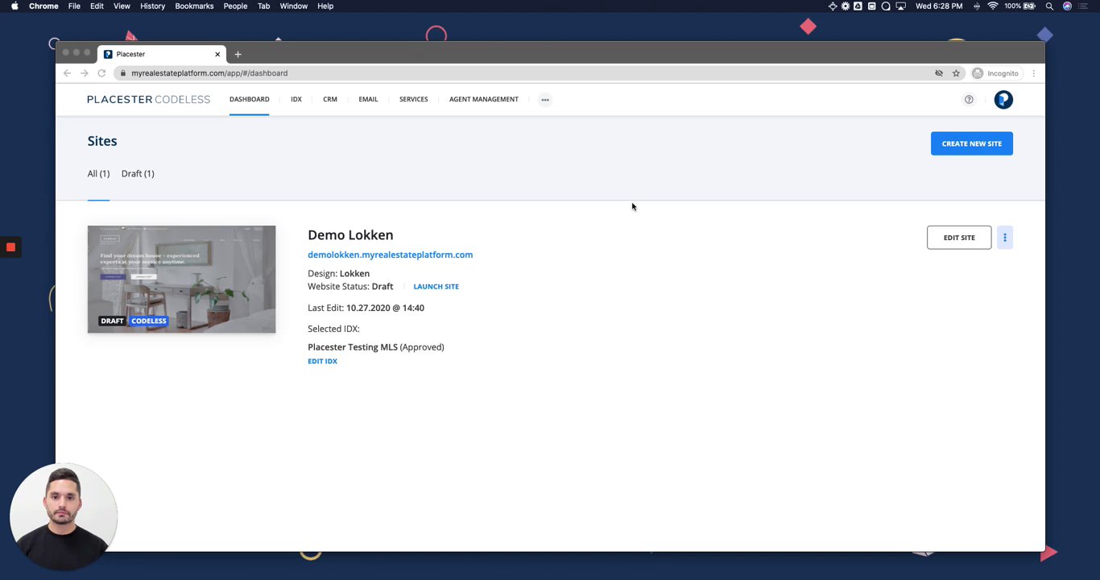Open the IDX navigation tab
The image size is (1100, 580).
pos(296,99)
